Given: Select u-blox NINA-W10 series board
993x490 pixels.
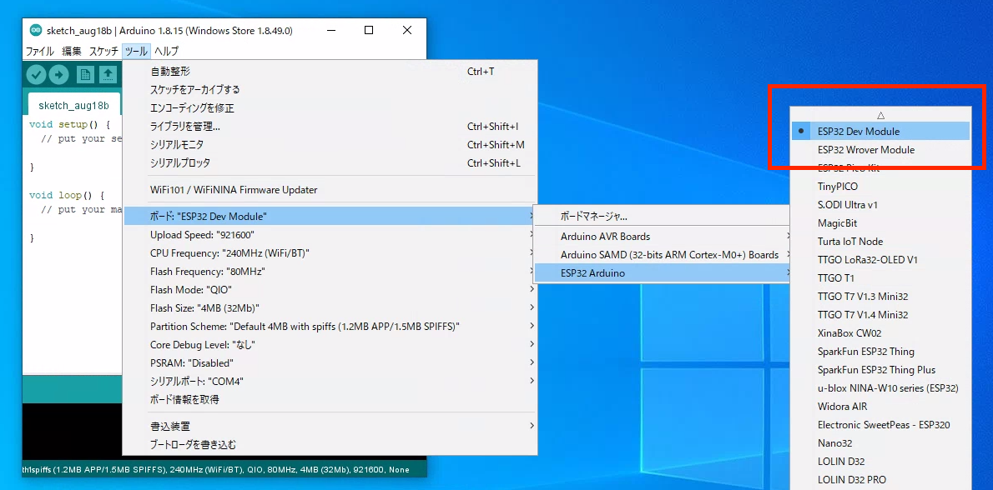Looking at the screenshot, I should point(880,388).
